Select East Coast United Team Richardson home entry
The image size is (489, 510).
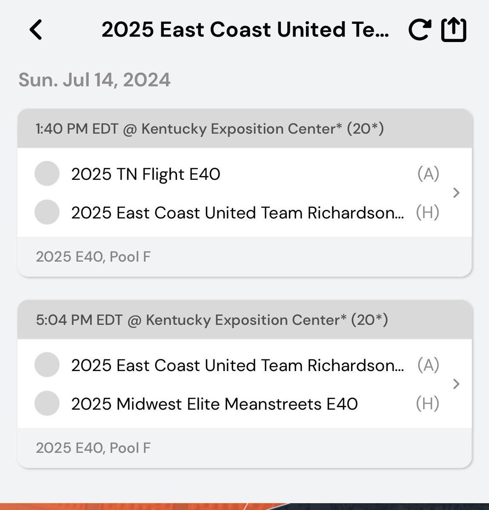point(238,212)
